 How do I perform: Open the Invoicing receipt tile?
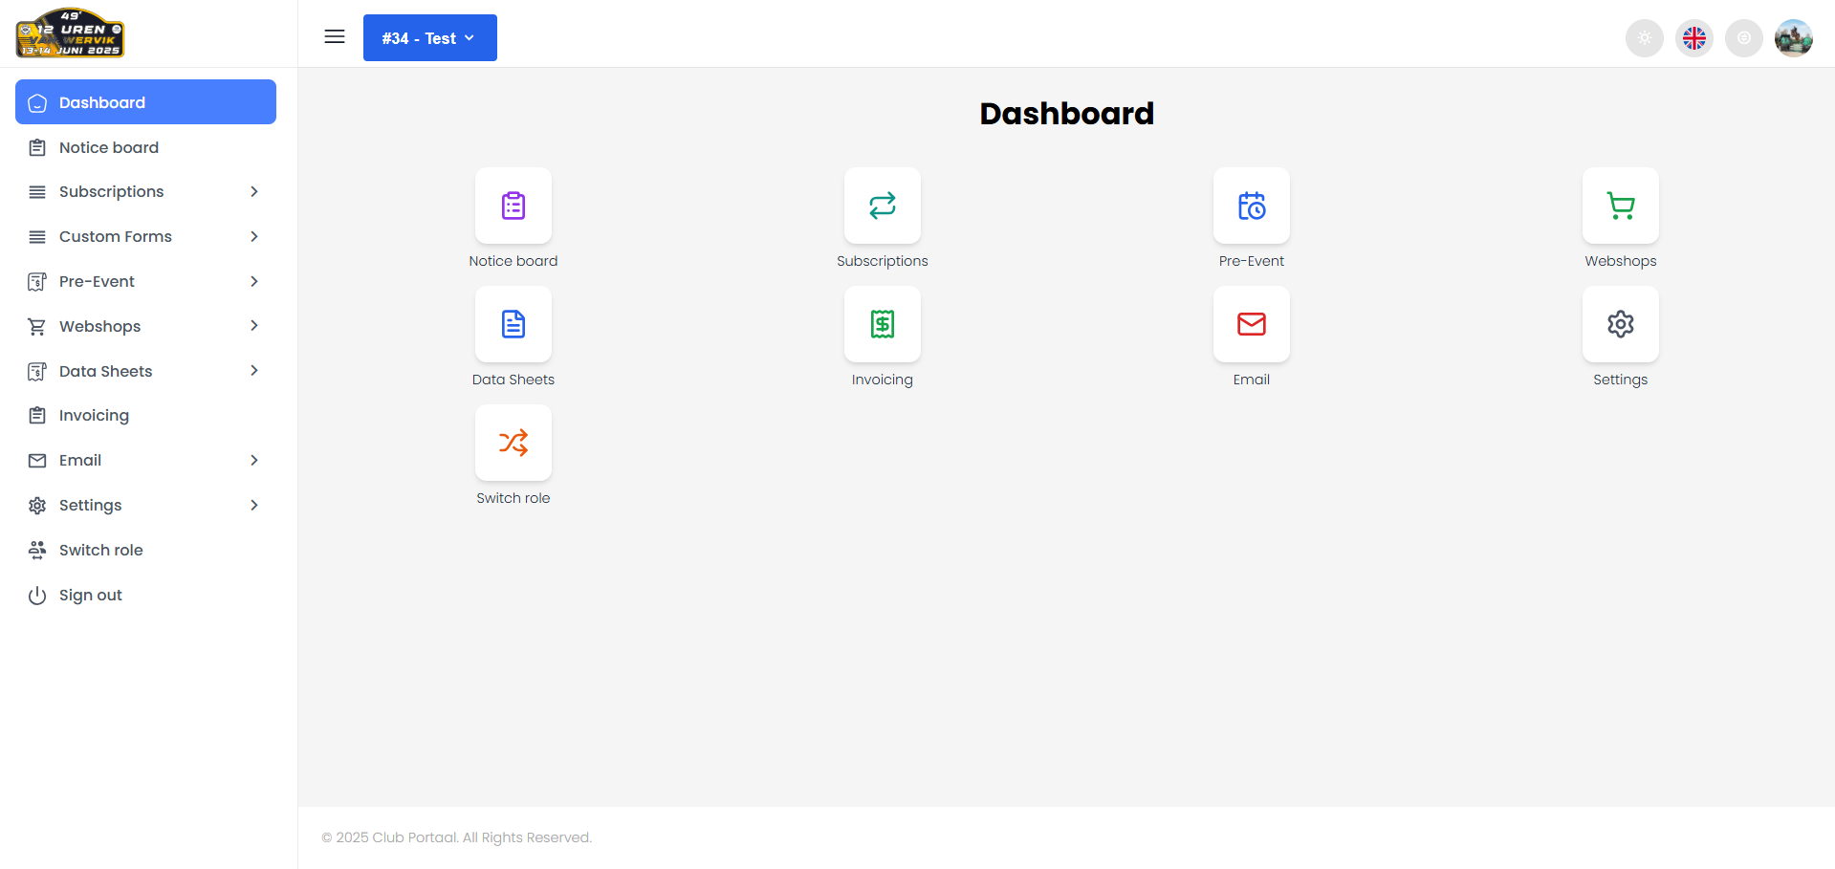[x=882, y=325]
